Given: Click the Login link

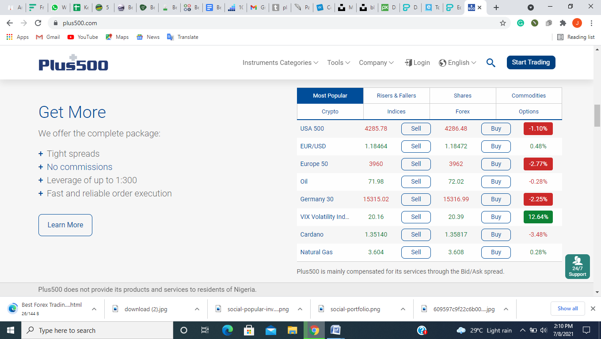Looking at the screenshot, I should (417, 63).
